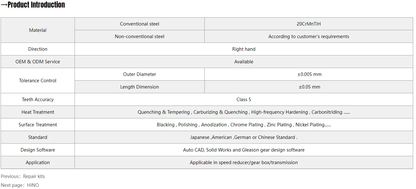The width and height of the screenshot is (416, 189).
Task: Select the Heat Treatment row label
Action: (38, 112)
